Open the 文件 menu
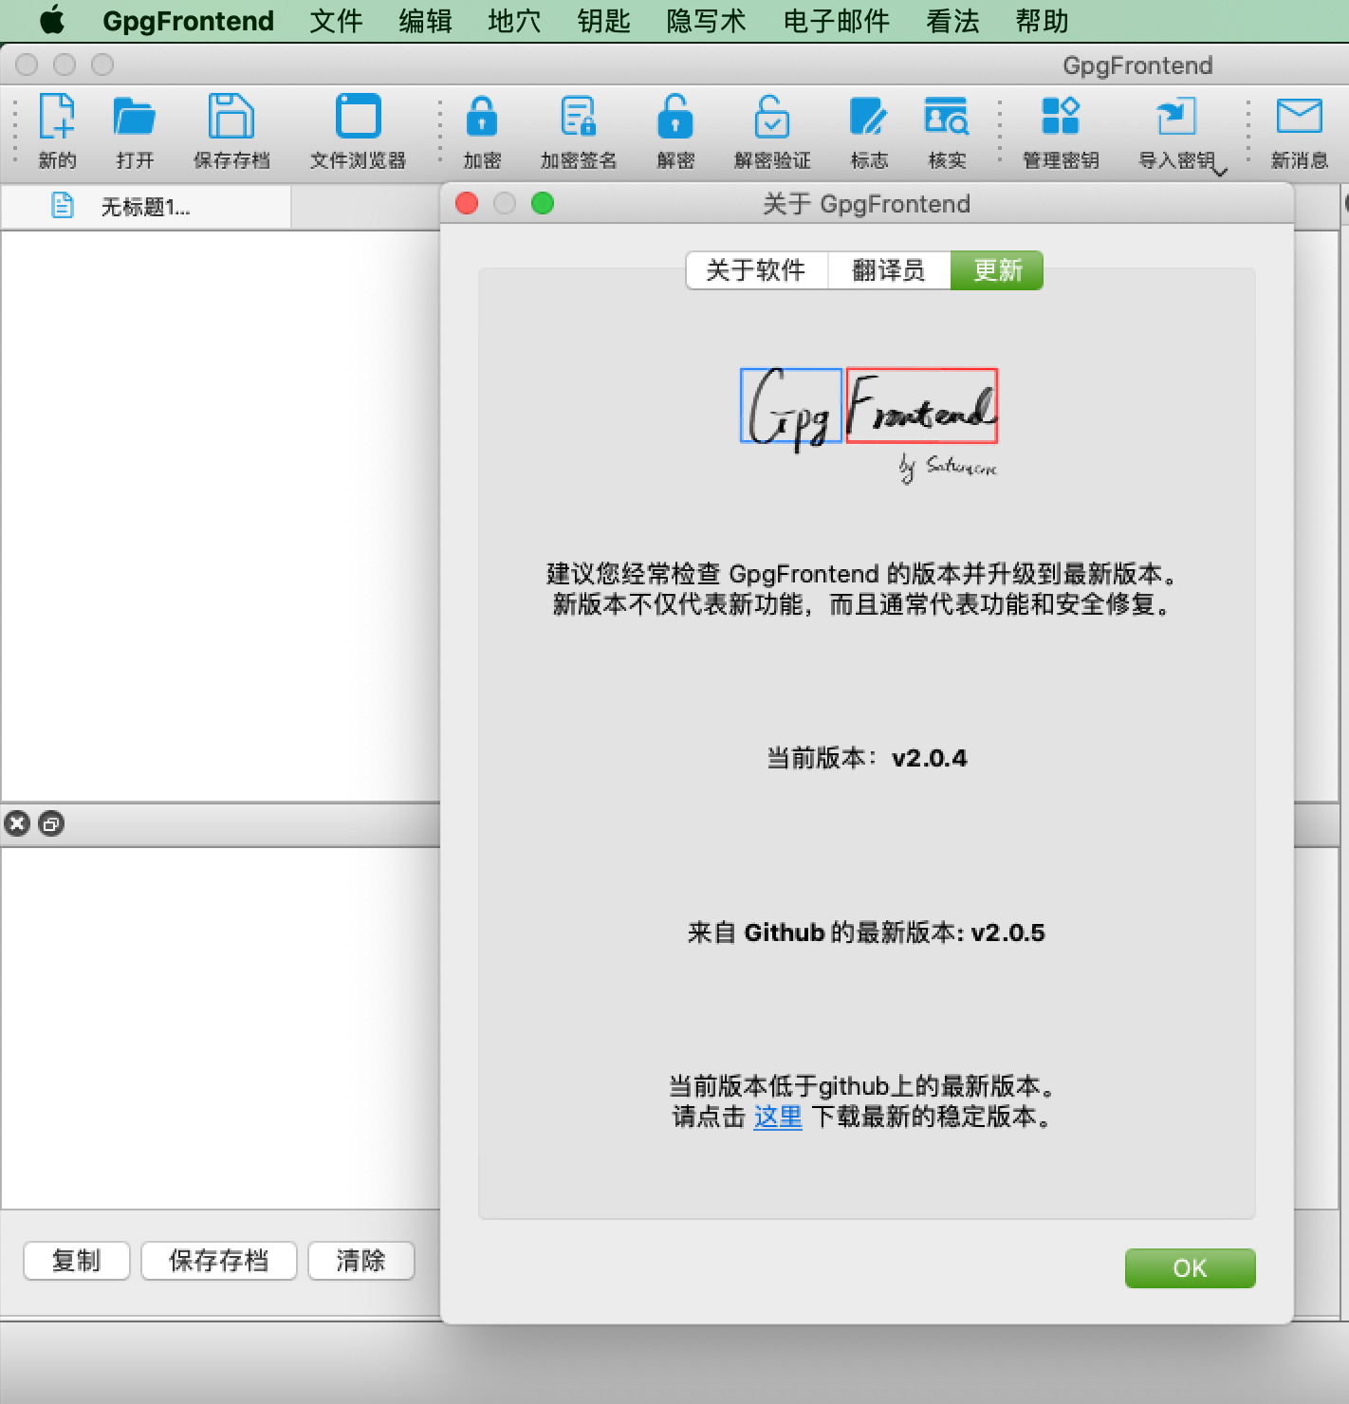1349x1404 pixels. tap(336, 20)
